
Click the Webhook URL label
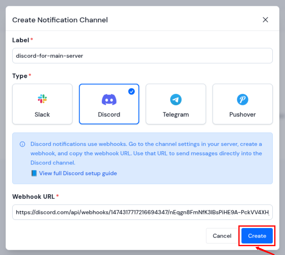33,197
